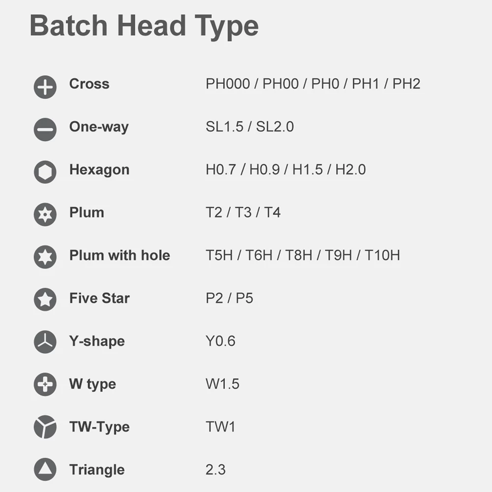Select the Plum with hole label
Image resolution: width=492 pixels, height=492 pixels.
point(120,255)
